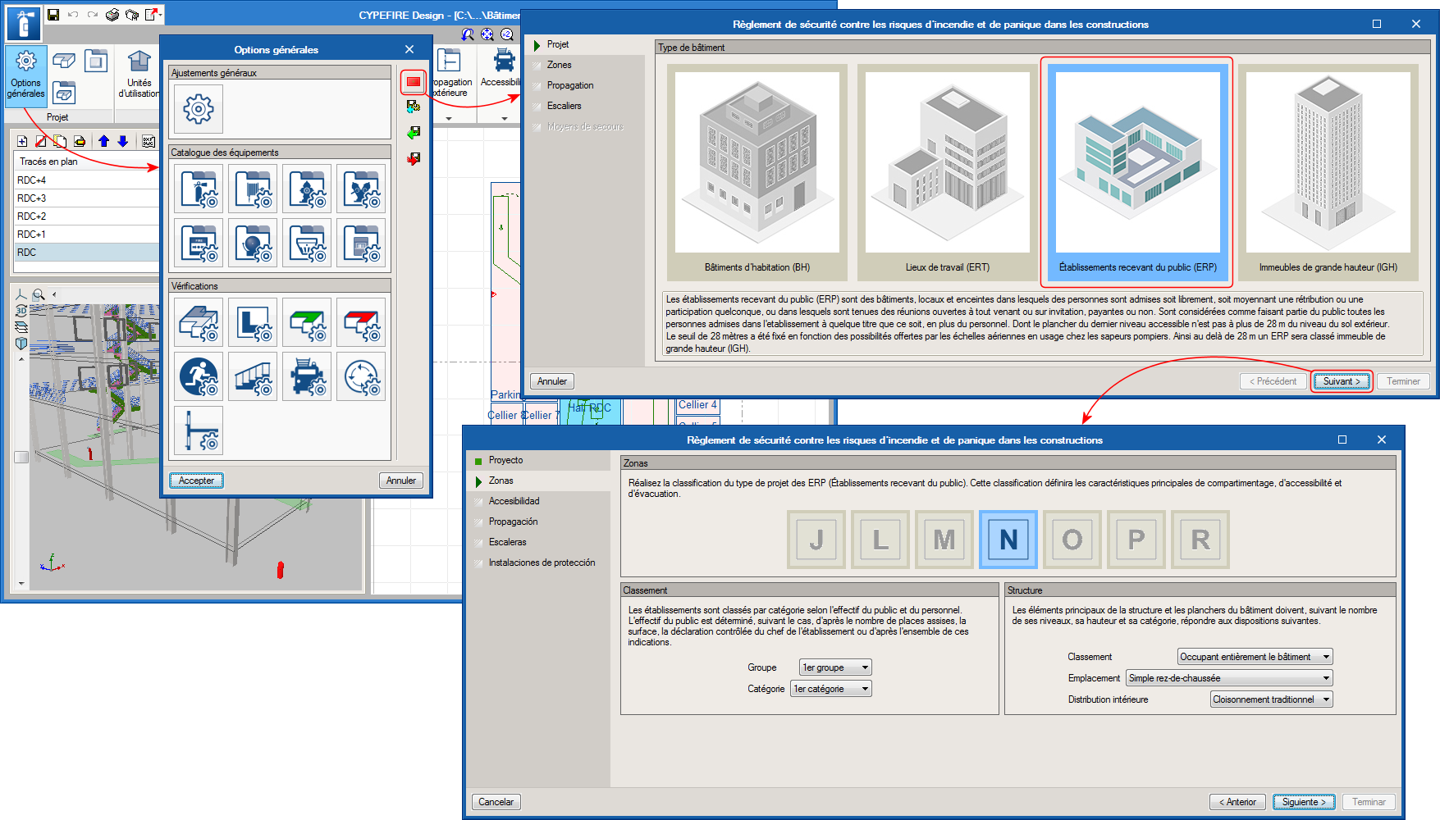Open the wall junction verification settings
The width and height of the screenshot is (1440, 820).
click(x=199, y=430)
